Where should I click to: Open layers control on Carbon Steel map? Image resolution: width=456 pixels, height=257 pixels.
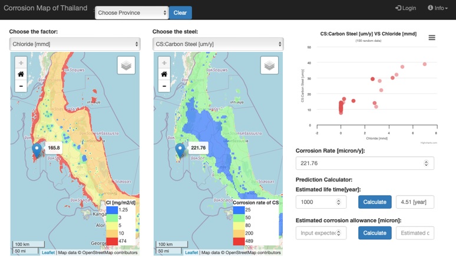pyautogui.click(x=270, y=65)
